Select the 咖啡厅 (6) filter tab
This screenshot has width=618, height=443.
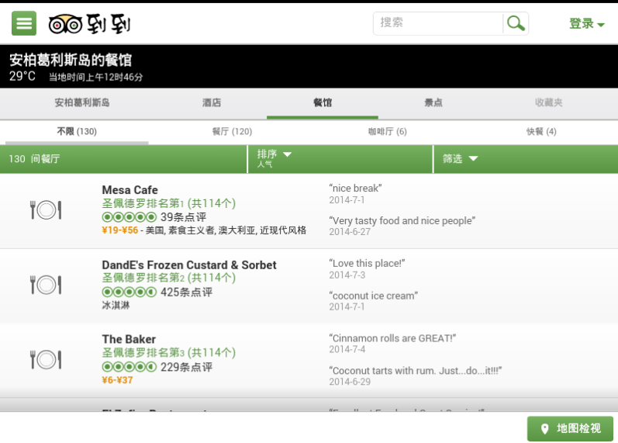pos(388,132)
